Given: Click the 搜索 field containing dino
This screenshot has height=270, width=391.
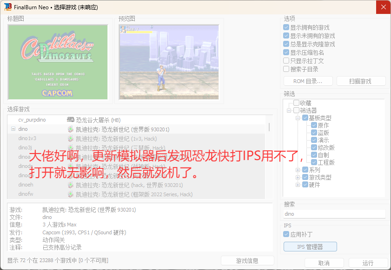Looking at the screenshot, I should 334,214.
